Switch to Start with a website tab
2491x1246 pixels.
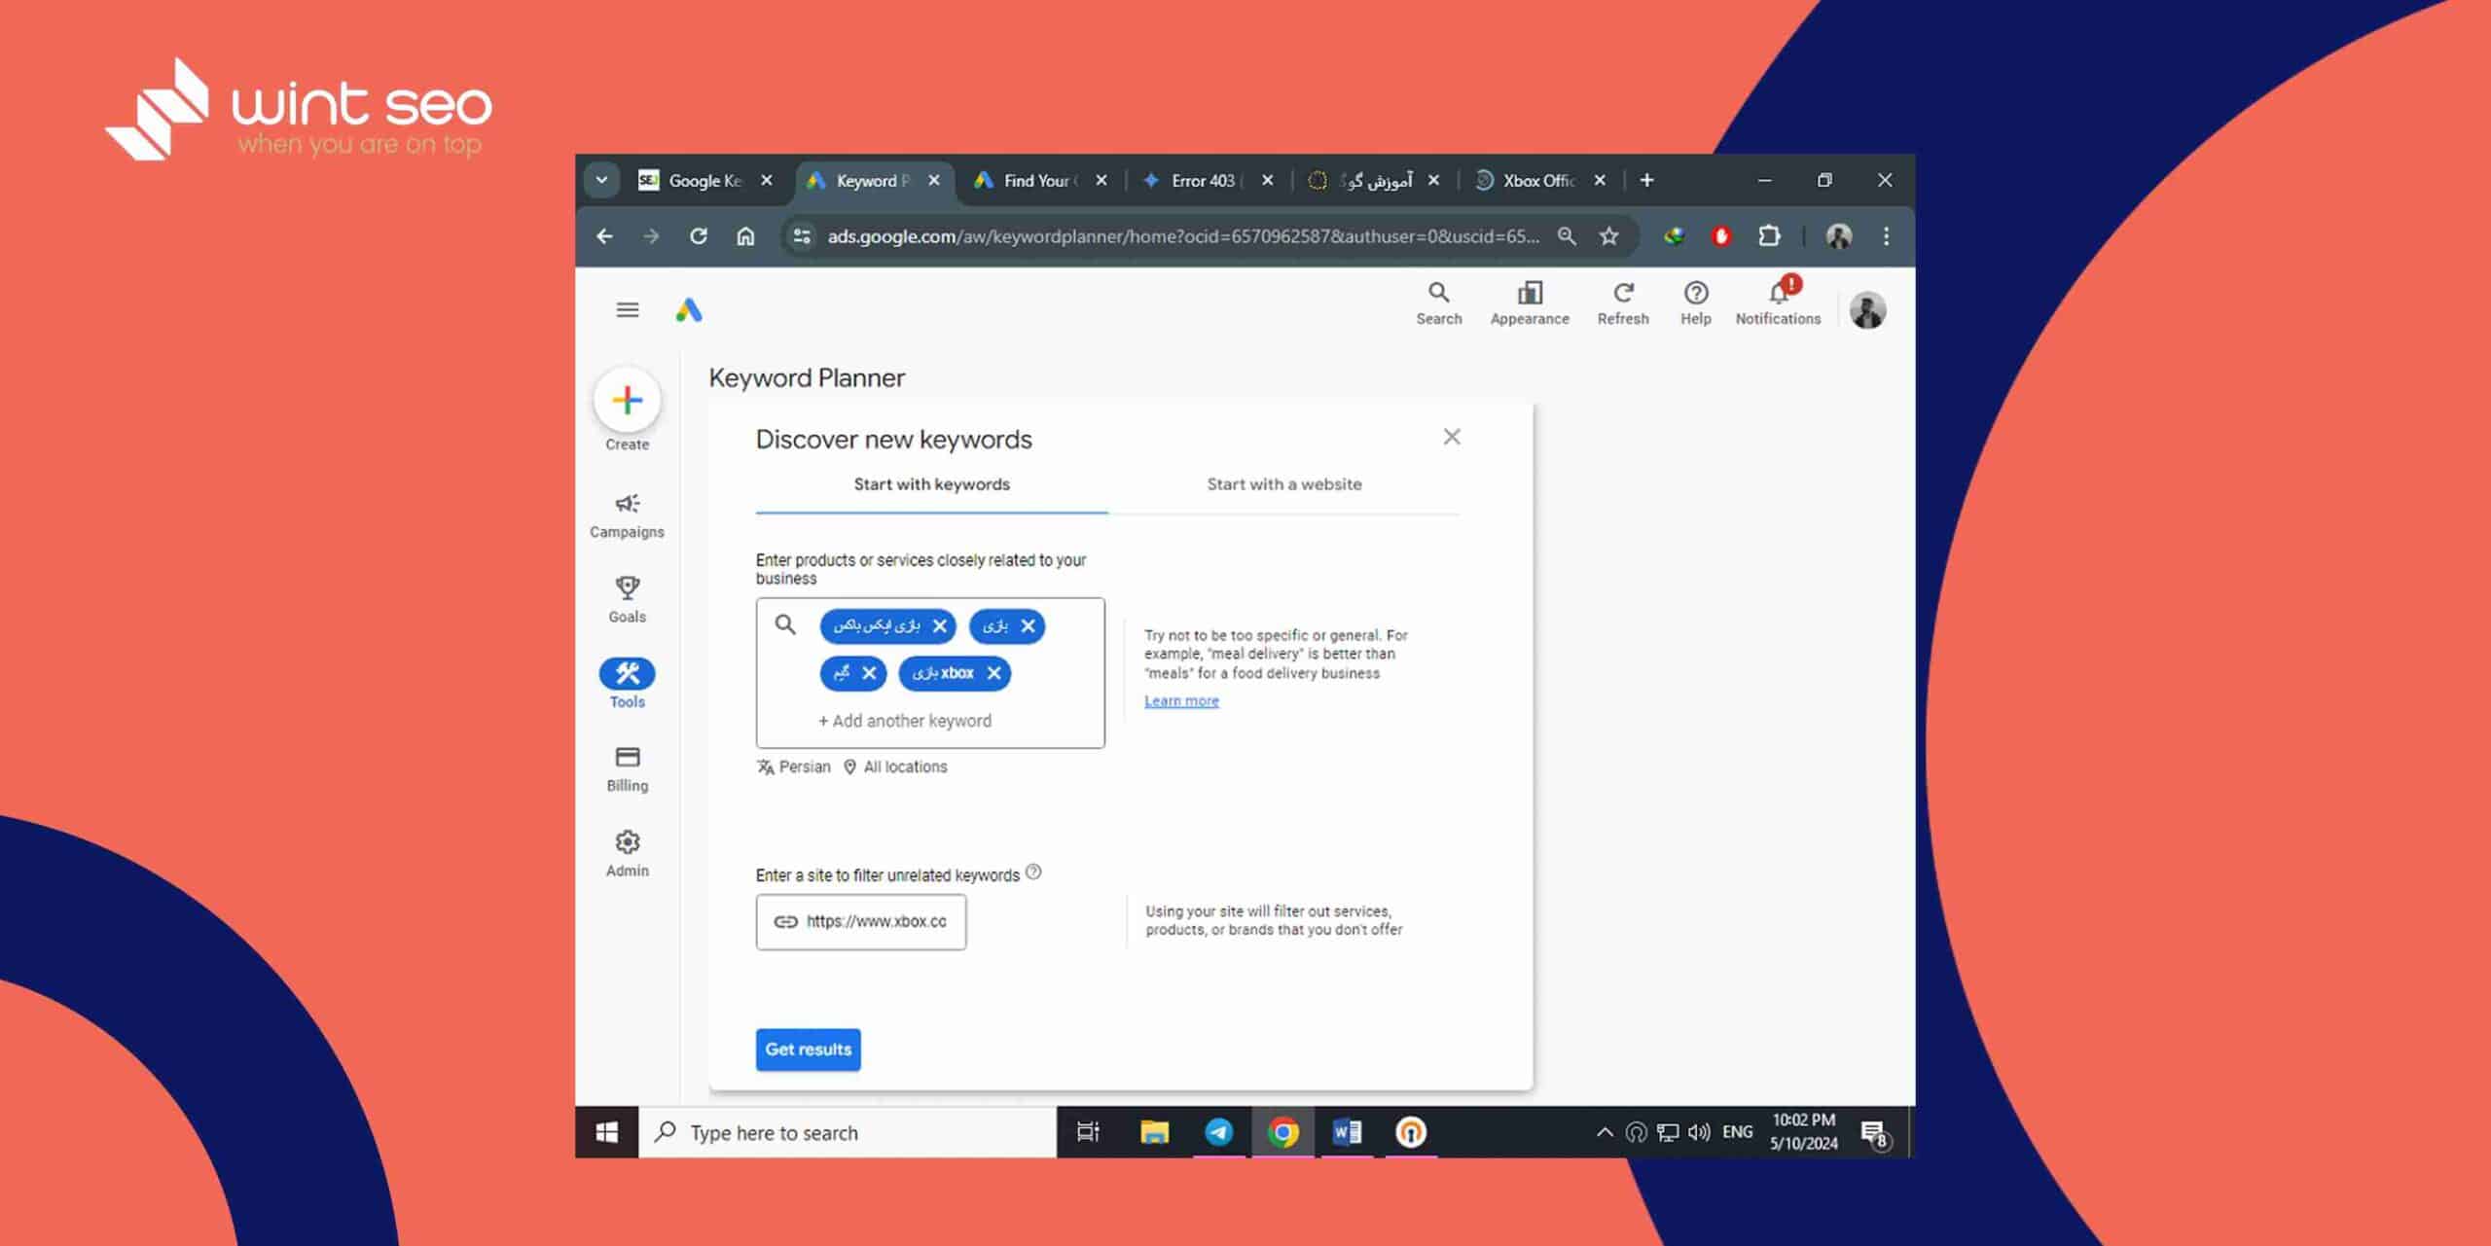[1284, 484]
